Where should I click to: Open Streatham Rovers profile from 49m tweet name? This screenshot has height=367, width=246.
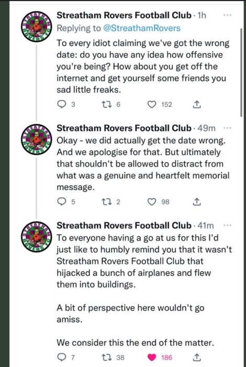pos(124,128)
